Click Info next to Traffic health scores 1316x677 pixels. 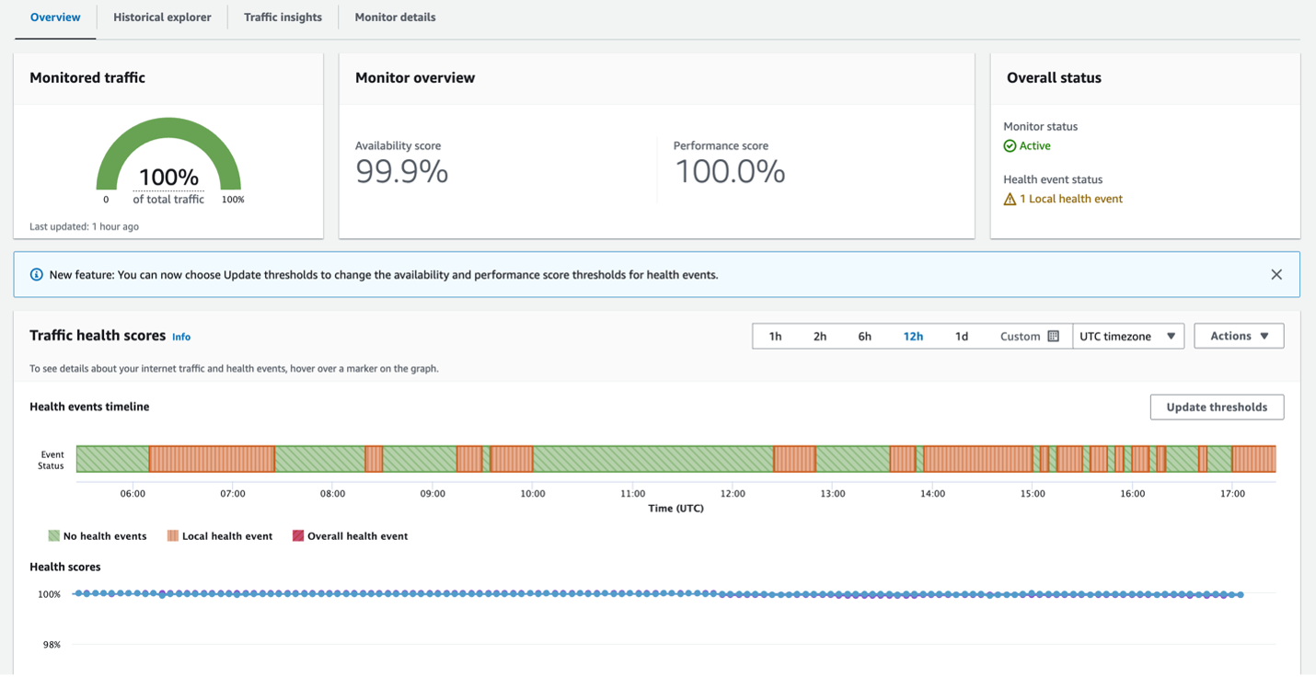[181, 337]
